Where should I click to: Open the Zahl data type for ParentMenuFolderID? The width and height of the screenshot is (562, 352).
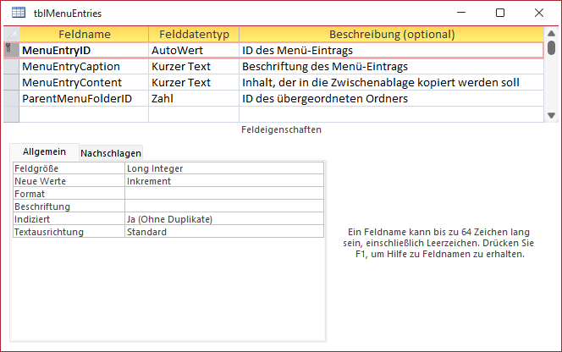191,98
